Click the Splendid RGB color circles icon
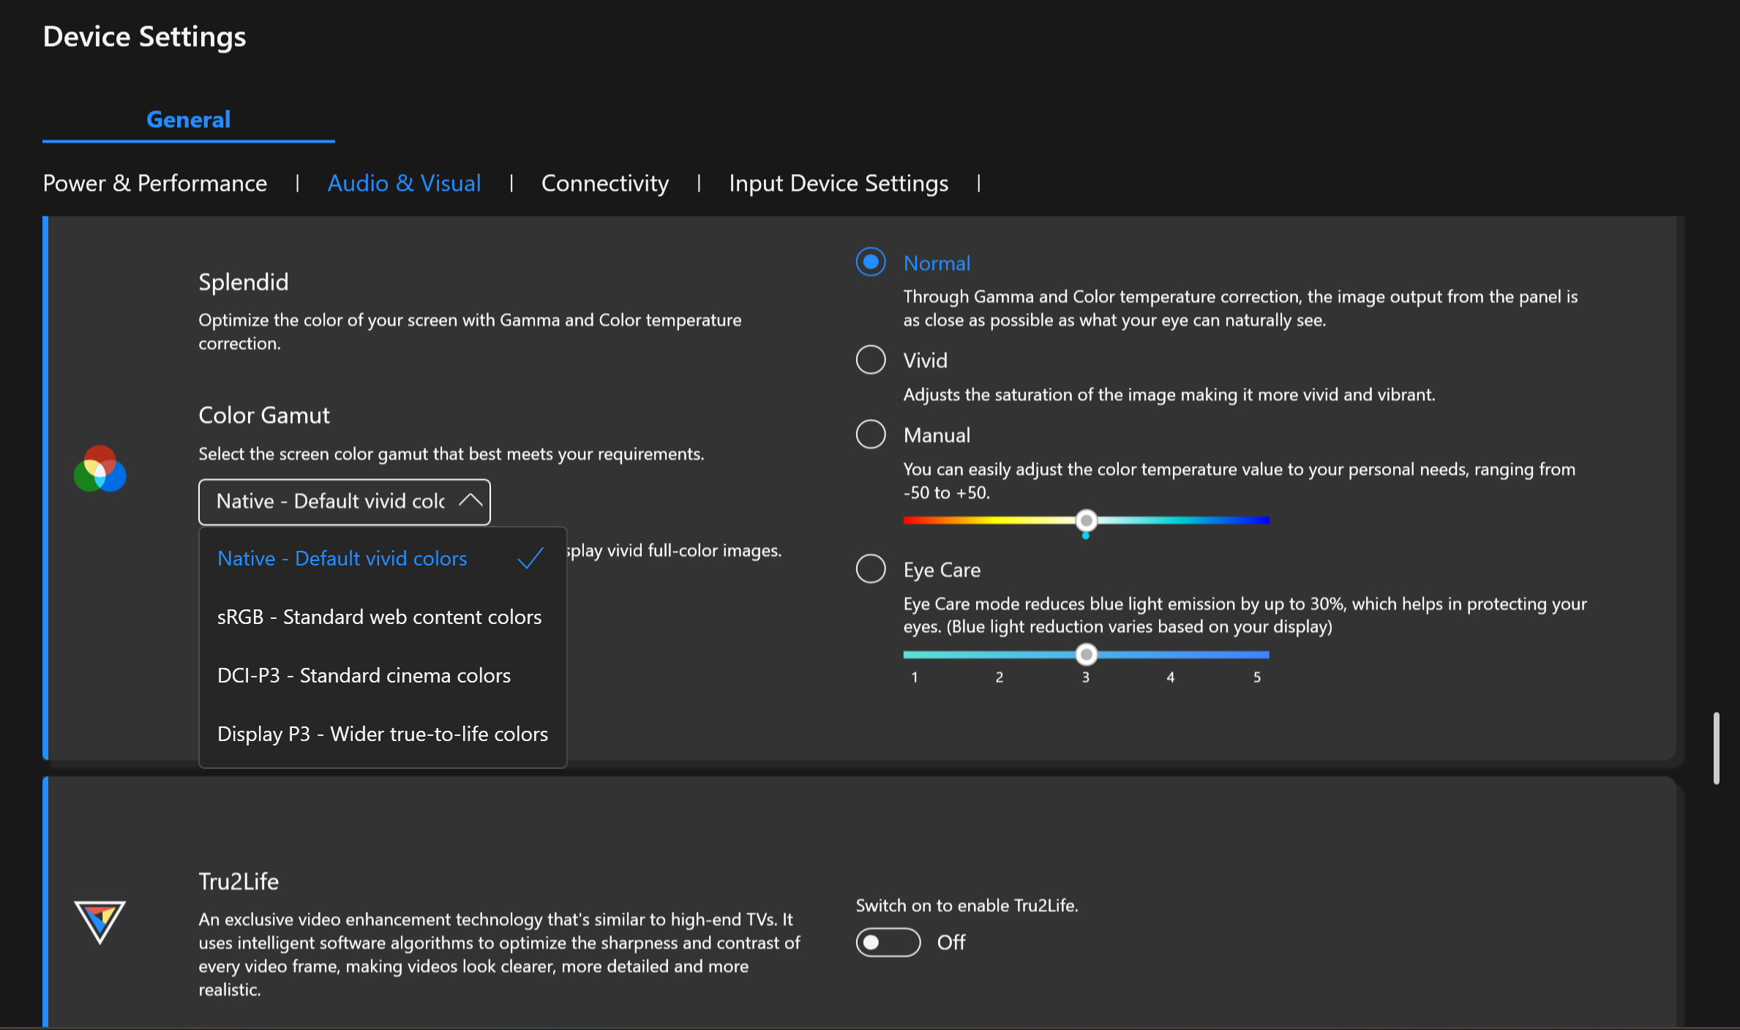 click(x=100, y=469)
